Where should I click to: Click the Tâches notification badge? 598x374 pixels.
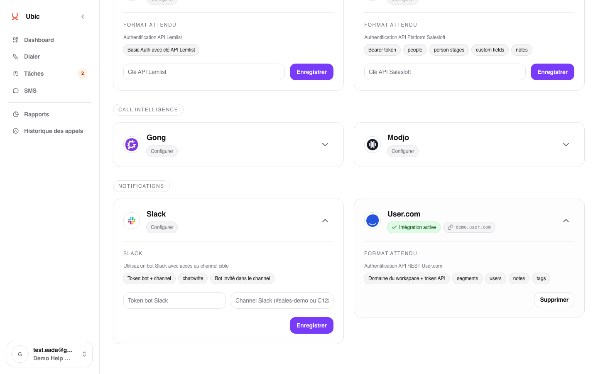tap(83, 74)
